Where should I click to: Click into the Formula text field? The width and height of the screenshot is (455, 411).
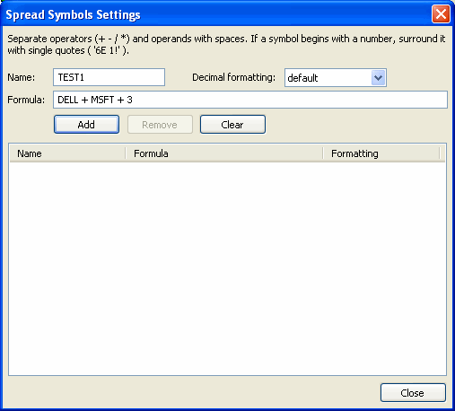pyautogui.click(x=250, y=100)
